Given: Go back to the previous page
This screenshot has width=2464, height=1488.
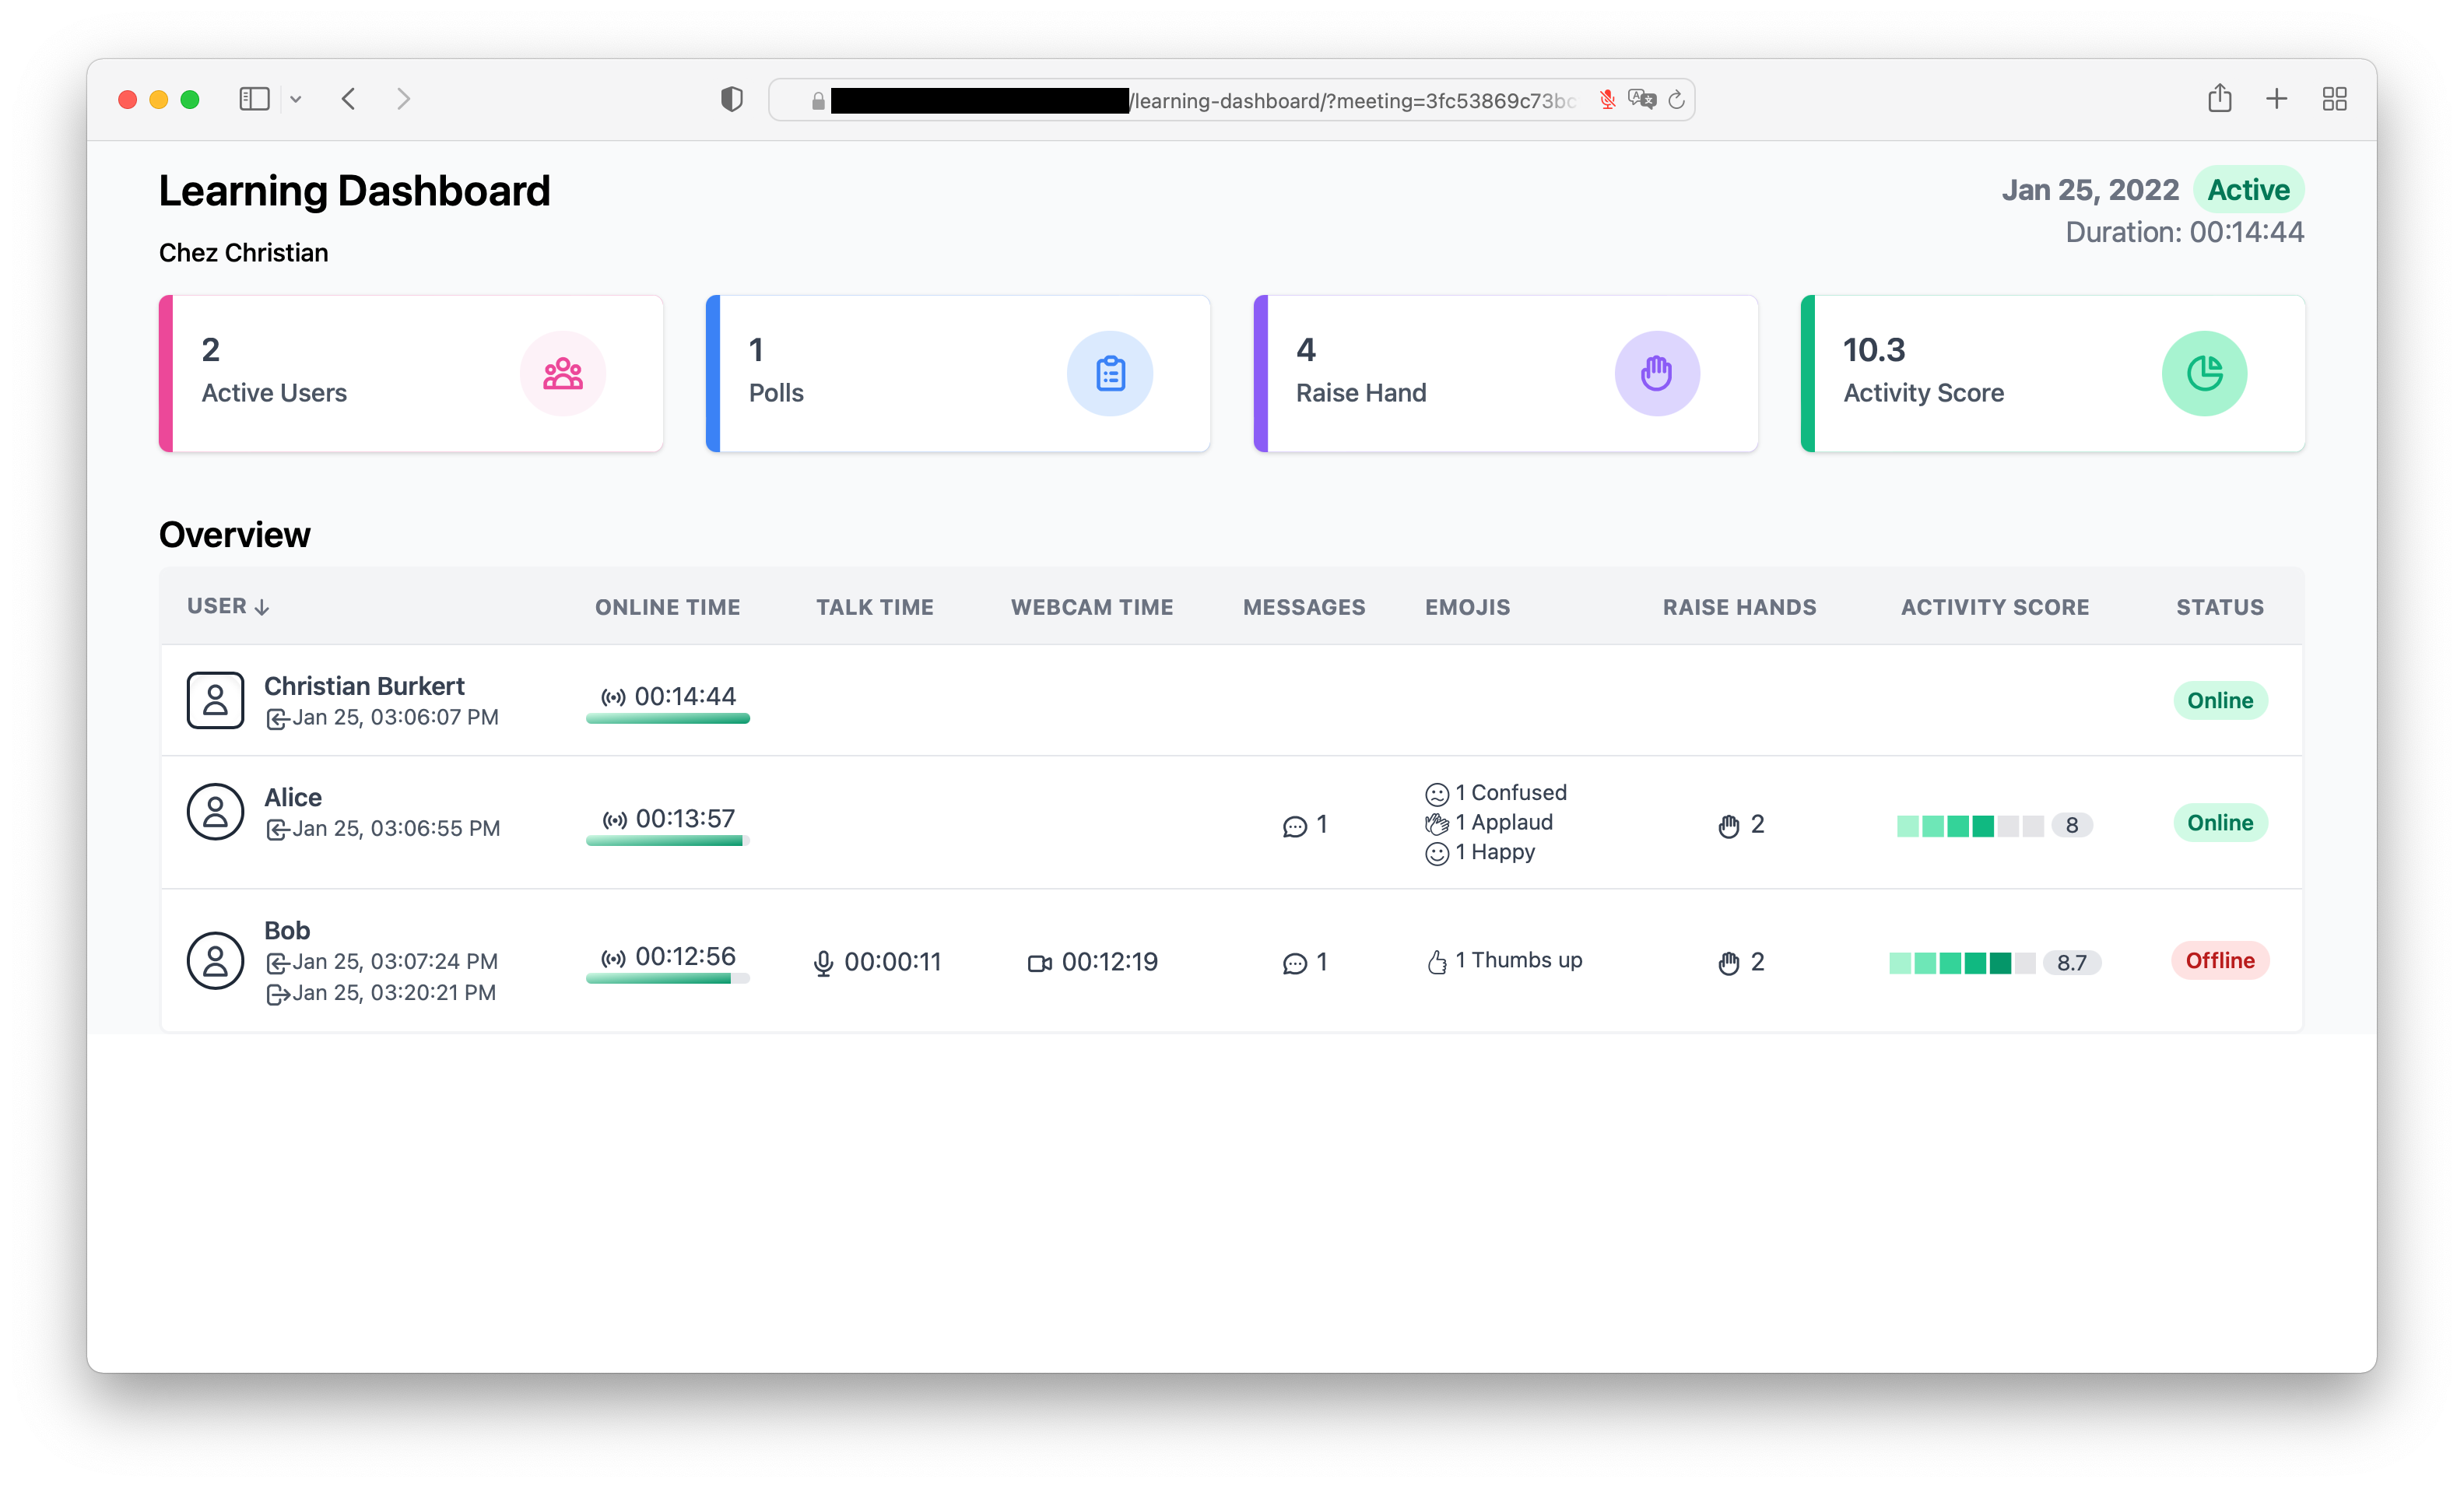Looking at the screenshot, I should 349,99.
